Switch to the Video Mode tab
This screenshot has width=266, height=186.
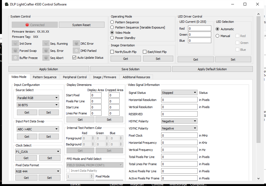(x=19, y=77)
